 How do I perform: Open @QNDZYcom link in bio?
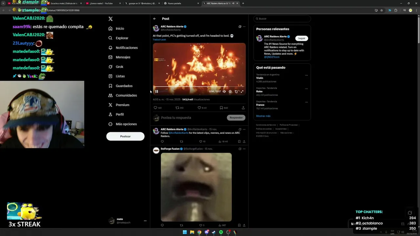pos(272,57)
